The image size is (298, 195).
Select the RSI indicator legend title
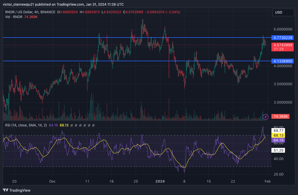26,125
